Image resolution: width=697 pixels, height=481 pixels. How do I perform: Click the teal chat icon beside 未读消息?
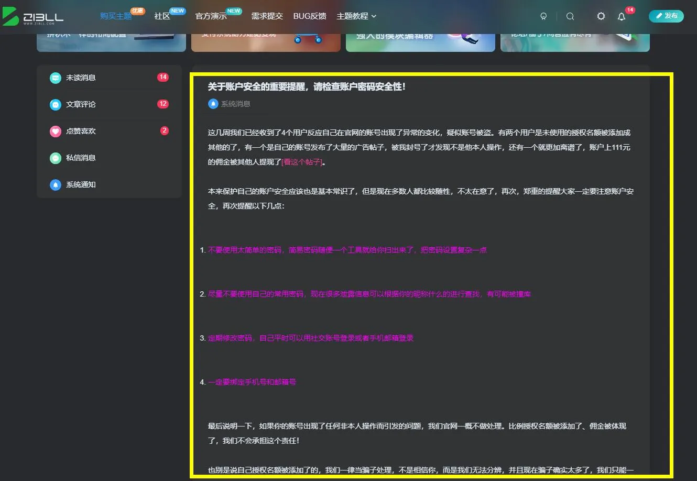point(56,78)
